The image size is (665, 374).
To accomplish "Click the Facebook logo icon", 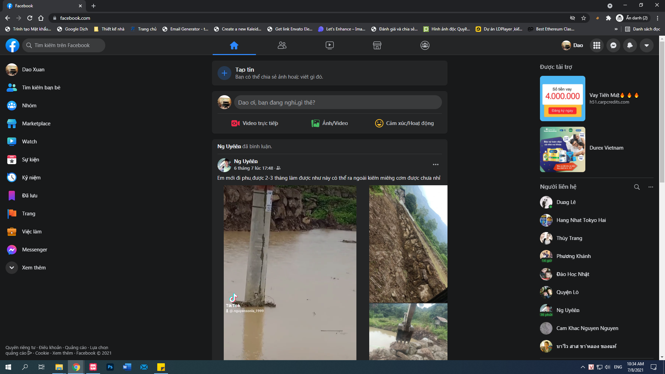I will pyautogui.click(x=12, y=45).
